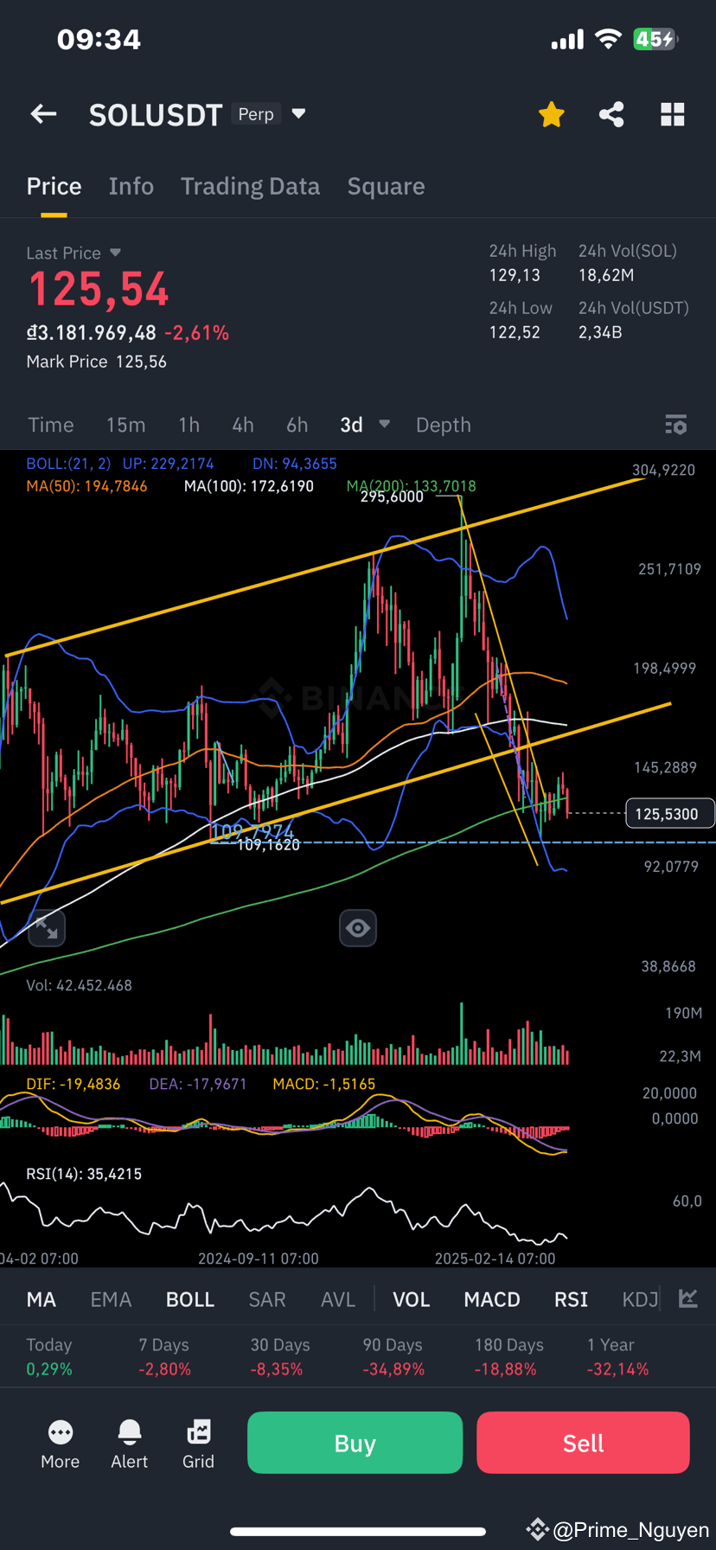Open the Trading Data tab

pyautogui.click(x=251, y=186)
